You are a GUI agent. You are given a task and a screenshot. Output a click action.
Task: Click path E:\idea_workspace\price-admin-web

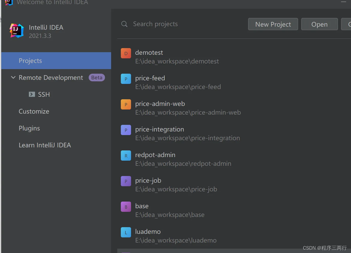[188, 113]
